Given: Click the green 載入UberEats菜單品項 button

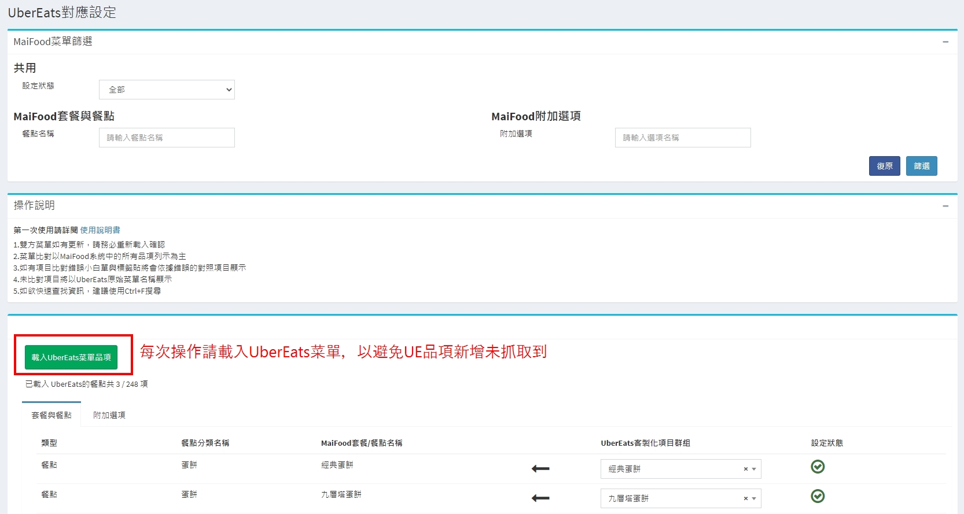Looking at the screenshot, I should [x=71, y=357].
